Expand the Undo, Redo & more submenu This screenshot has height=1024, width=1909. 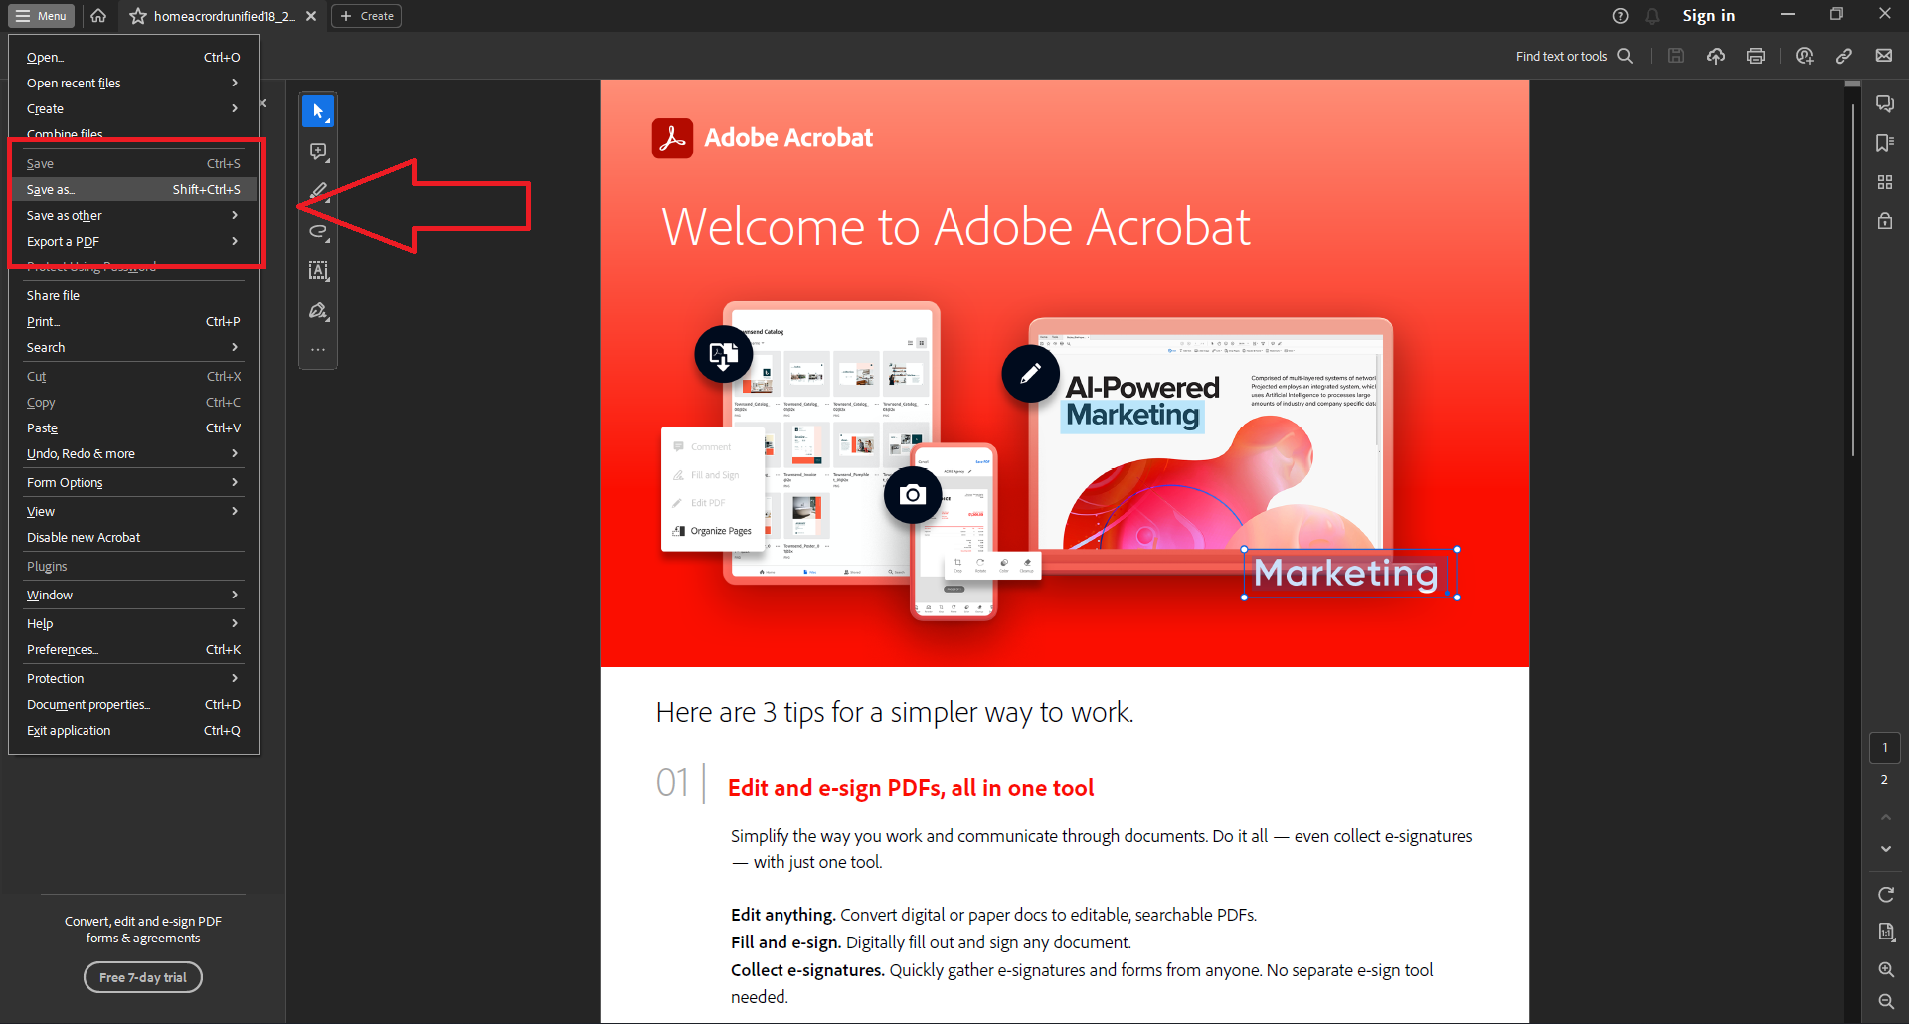tap(132, 453)
